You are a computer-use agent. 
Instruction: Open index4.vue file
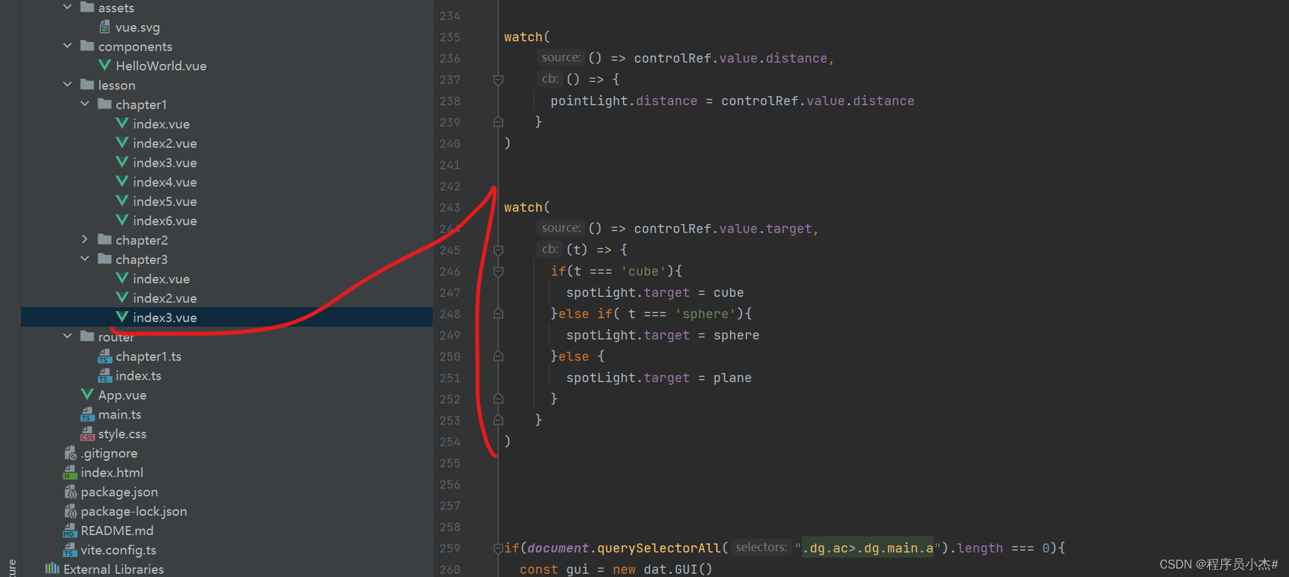click(165, 182)
